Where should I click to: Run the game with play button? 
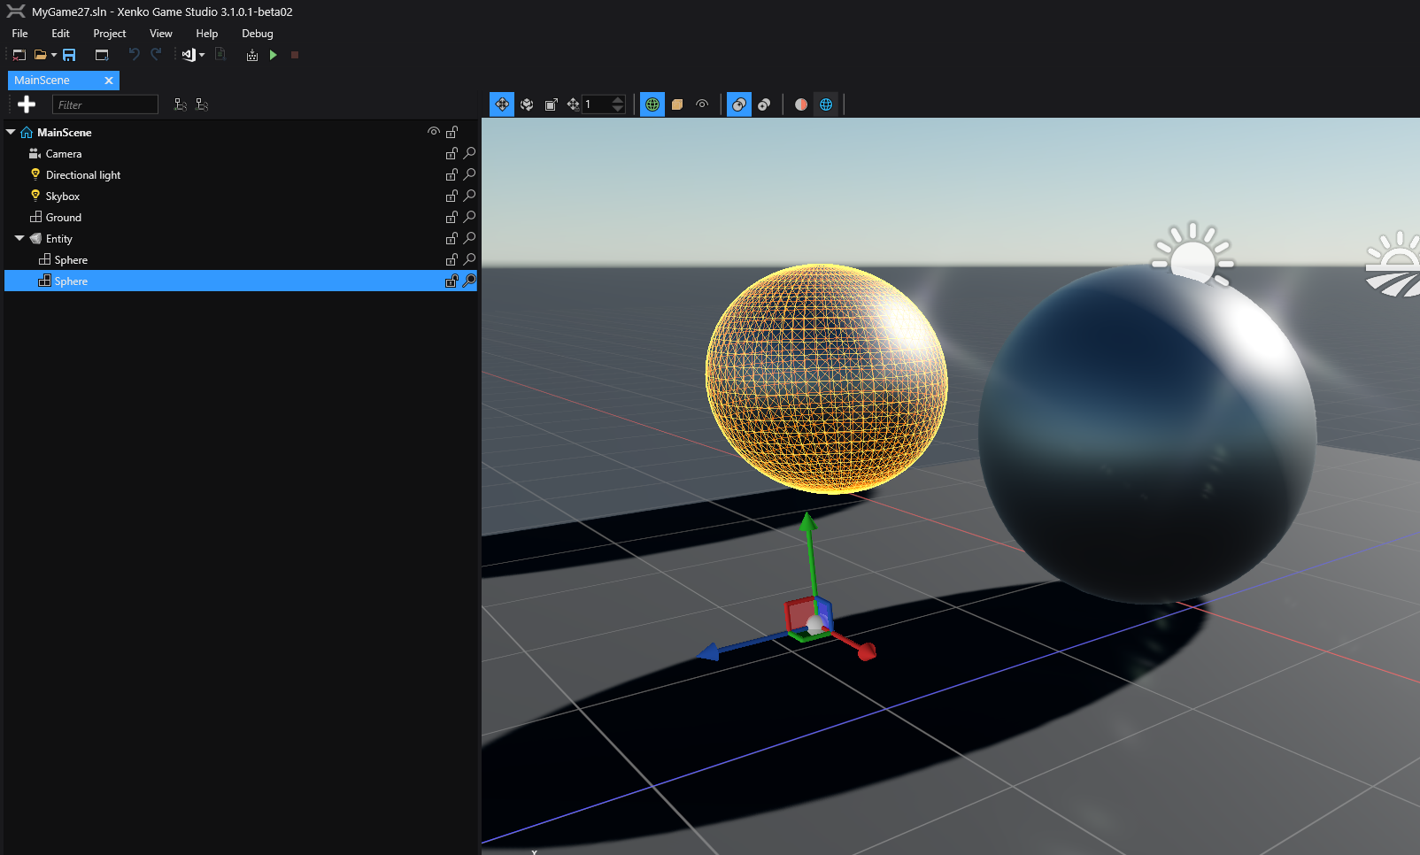pos(274,55)
